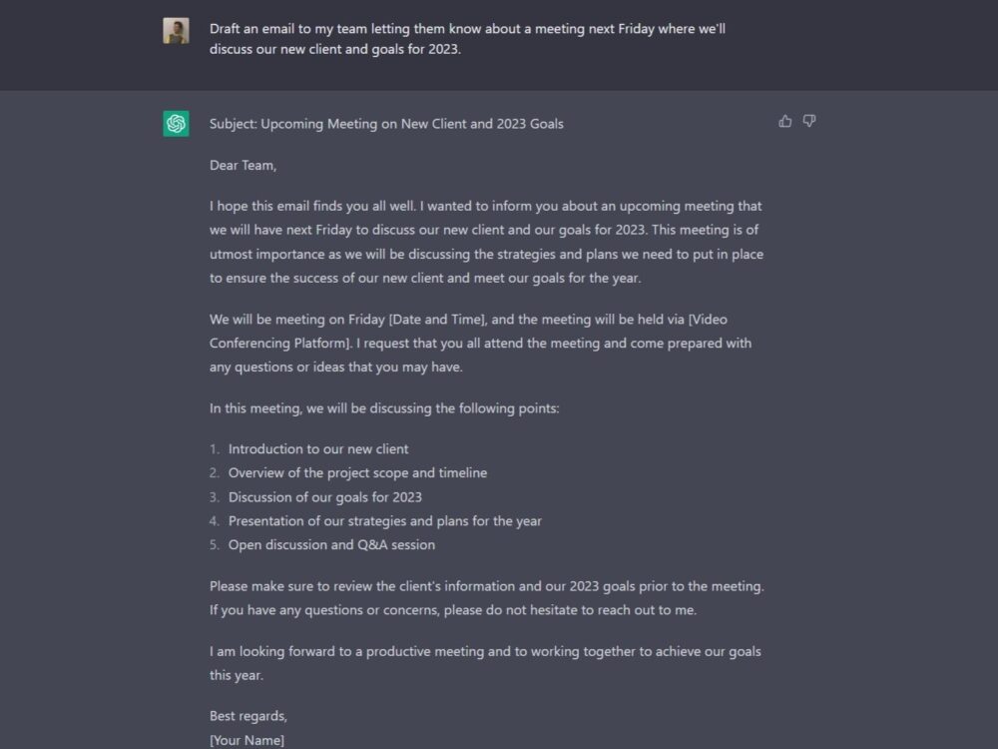Click the "Best regards," closing line

tap(249, 716)
